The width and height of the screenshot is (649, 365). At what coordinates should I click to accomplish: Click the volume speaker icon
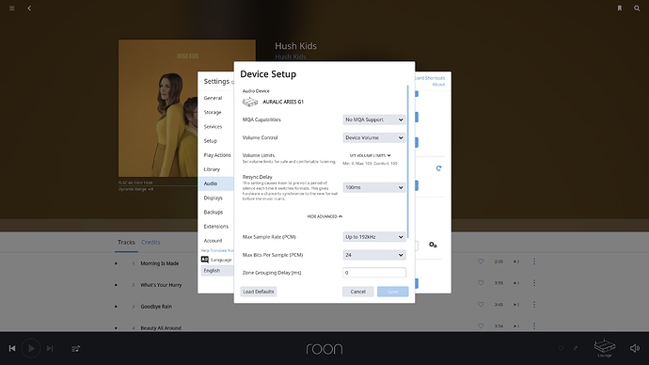coord(635,348)
